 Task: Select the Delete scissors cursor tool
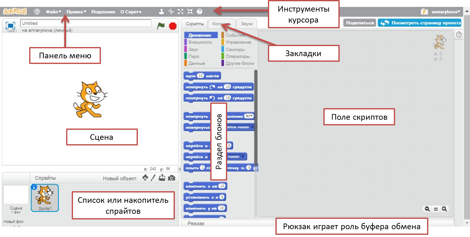coord(171,12)
